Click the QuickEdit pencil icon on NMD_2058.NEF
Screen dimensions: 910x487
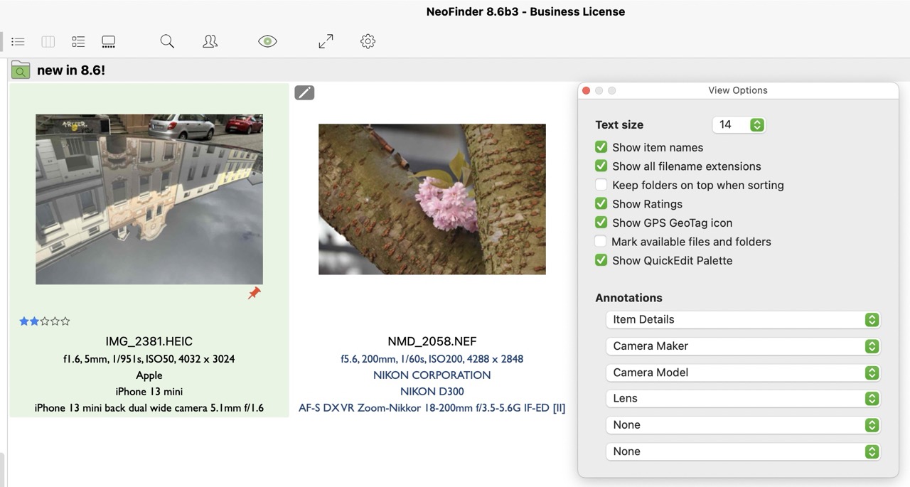(x=304, y=92)
